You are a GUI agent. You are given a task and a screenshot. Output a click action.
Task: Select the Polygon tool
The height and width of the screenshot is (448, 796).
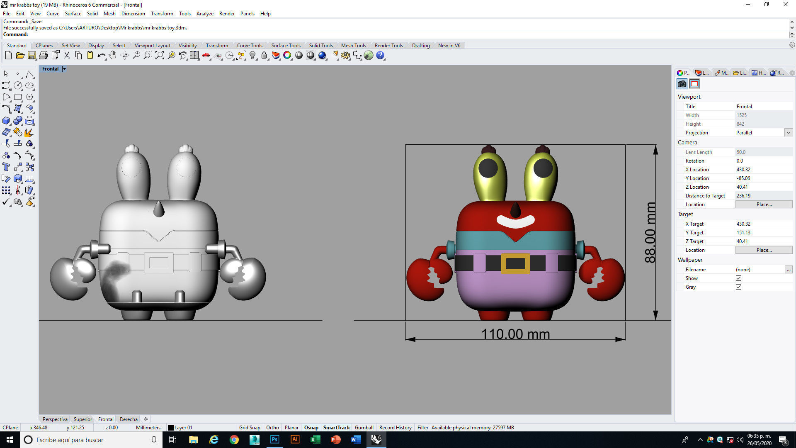(x=29, y=97)
